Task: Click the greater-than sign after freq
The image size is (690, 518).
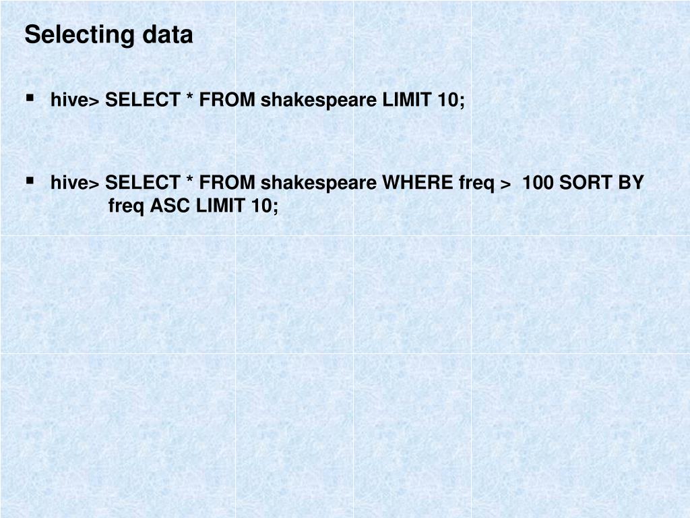Action: click(505, 184)
